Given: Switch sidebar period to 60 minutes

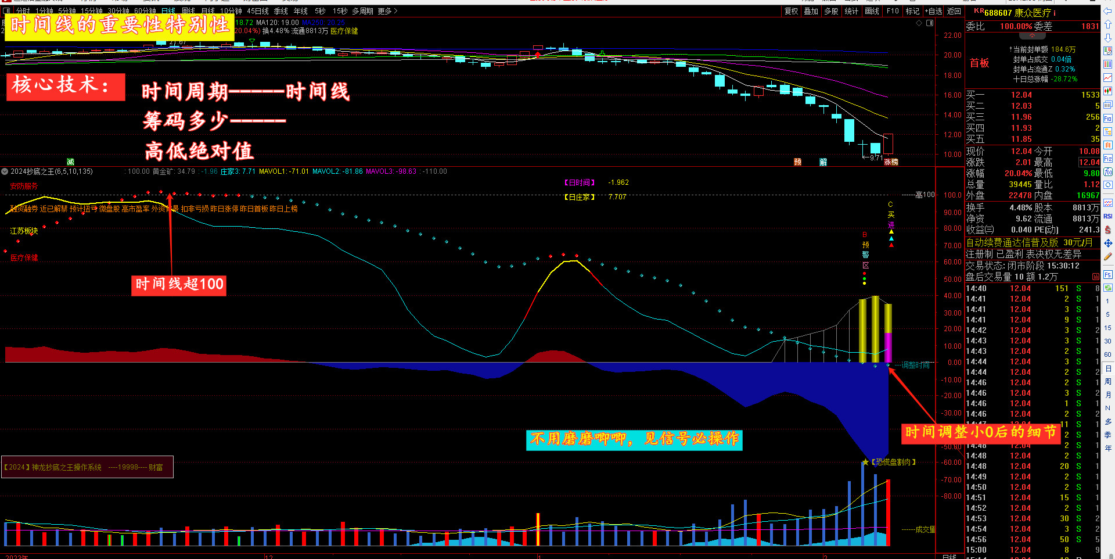Looking at the screenshot, I should [x=1108, y=354].
